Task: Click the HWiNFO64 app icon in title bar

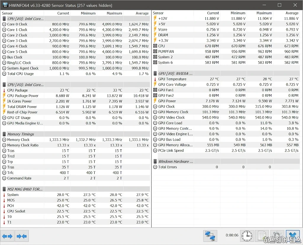Action: pos(5,5)
